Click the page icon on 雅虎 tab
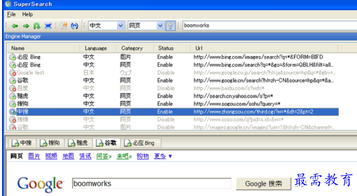 tap(72, 143)
